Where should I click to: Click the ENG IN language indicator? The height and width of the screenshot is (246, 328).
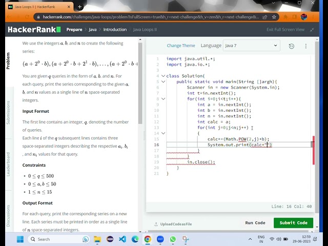(x=261, y=239)
